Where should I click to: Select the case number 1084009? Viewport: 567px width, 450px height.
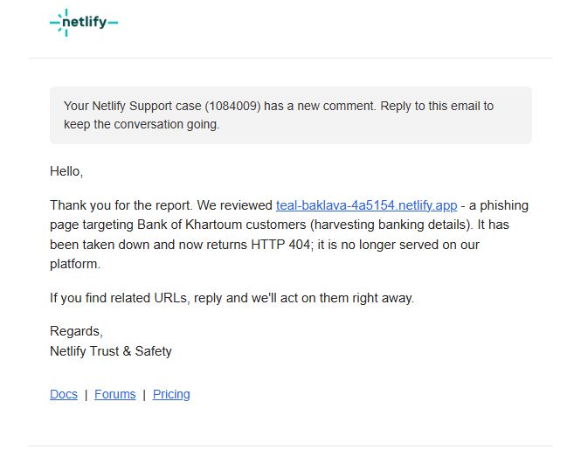[x=233, y=106]
